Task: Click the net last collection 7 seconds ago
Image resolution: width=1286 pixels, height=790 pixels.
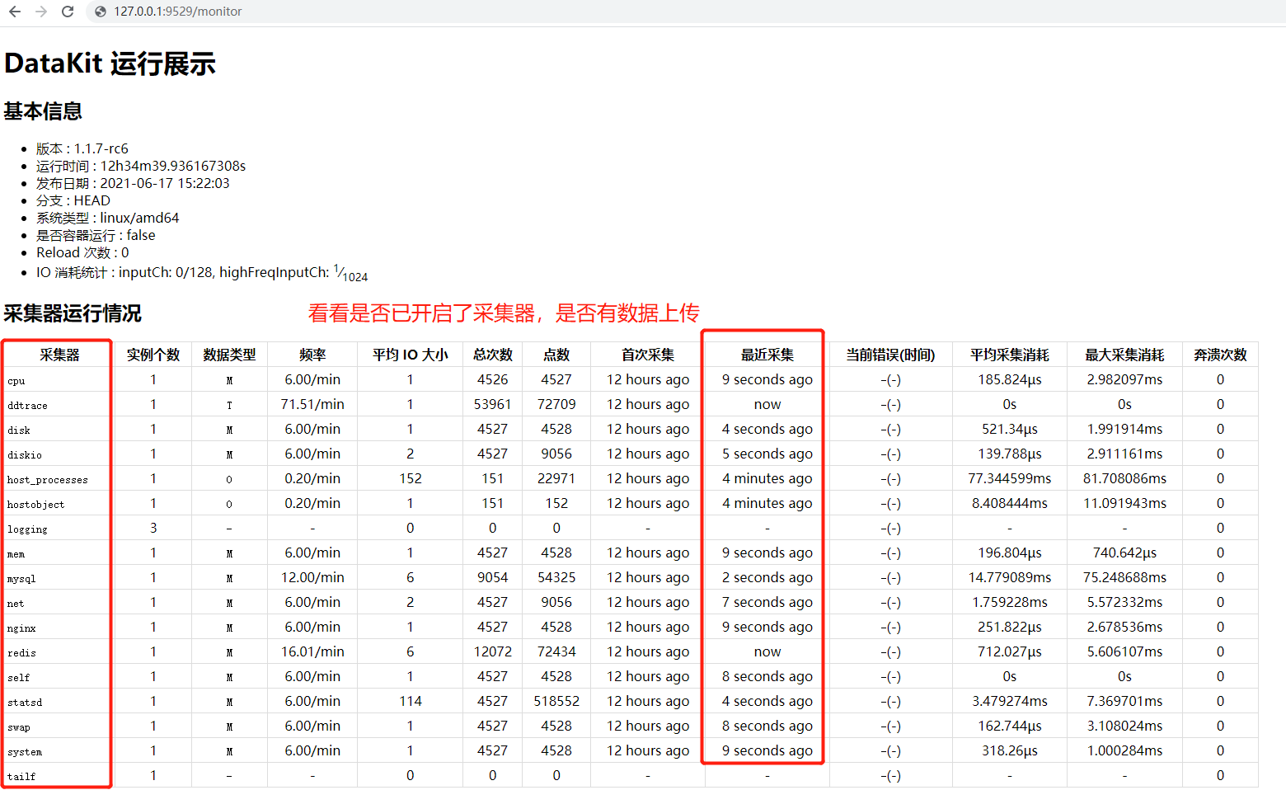Action: tap(767, 602)
